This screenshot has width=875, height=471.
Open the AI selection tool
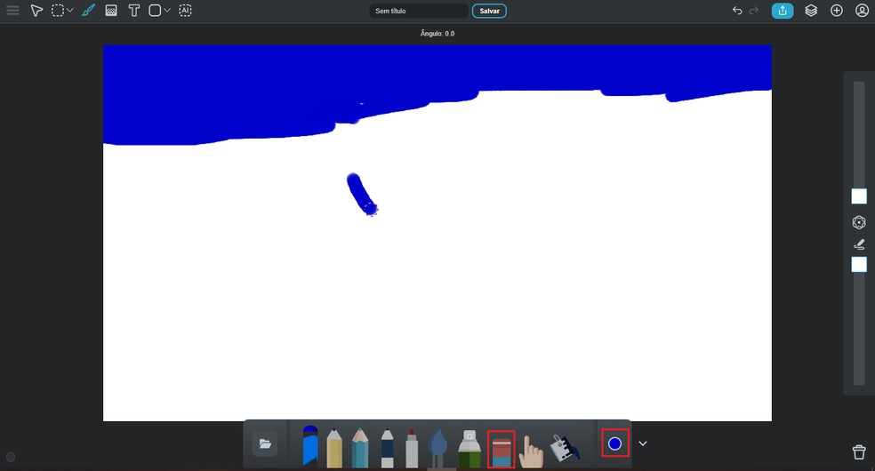pos(185,11)
